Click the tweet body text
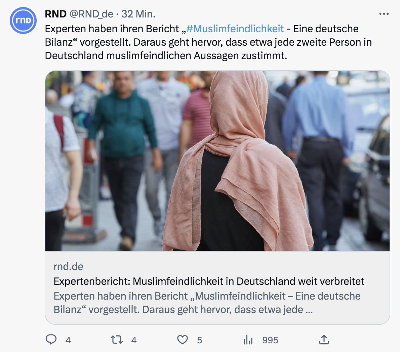This screenshot has height=352, width=400. pos(208,42)
